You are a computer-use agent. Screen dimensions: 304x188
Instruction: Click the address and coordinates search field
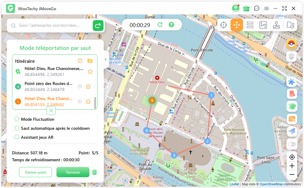click(x=54, y=26)
